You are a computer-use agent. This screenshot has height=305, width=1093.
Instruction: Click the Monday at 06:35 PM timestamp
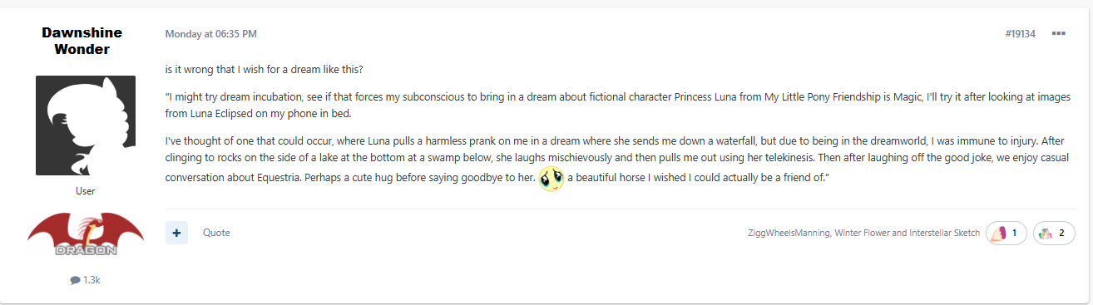pyautogui.click(x=210, y=34)
